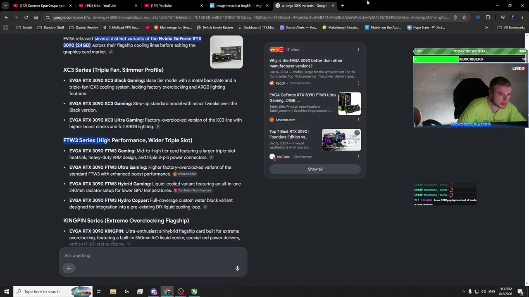Click the Show all sources button

(x=315, y=169)
